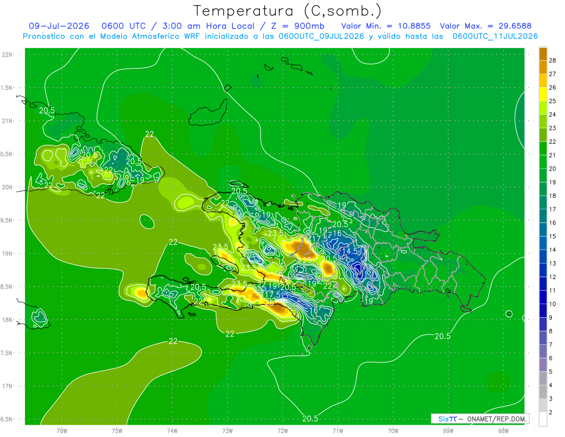The height and width of the screenshot is (437, 565).
Task: Click the '18' color bar label
Action: [552, 196]
